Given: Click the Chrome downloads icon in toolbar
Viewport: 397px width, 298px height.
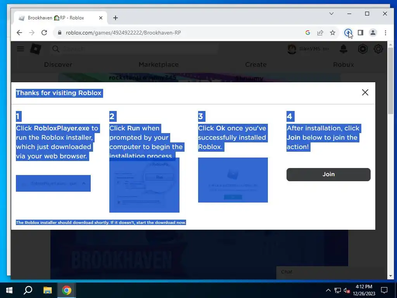Looking at the screenshot, I should 348,33.
